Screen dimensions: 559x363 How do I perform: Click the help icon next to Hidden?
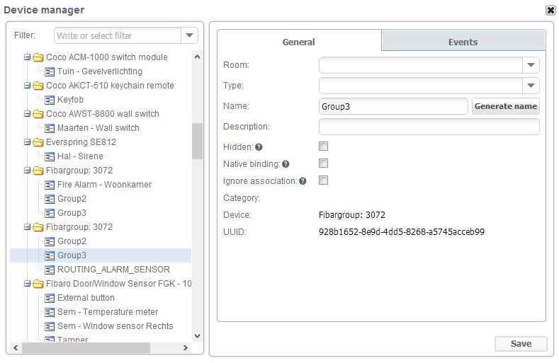click(259, 147)
